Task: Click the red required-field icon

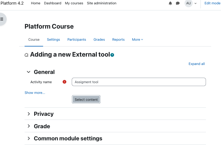Action: pyautogui.click(x=65, y=82)
